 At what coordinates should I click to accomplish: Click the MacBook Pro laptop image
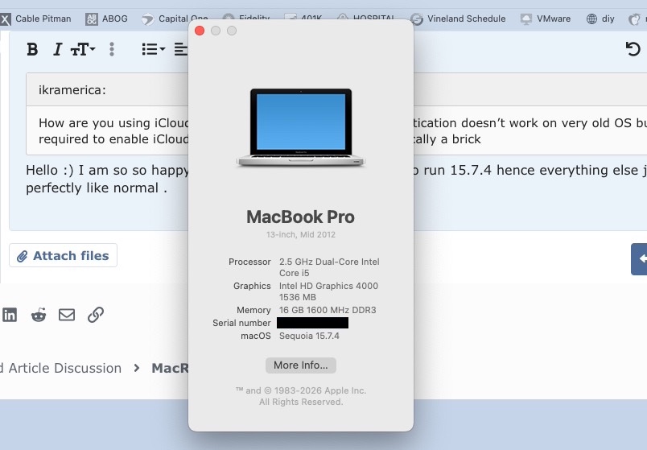(301, 127)
